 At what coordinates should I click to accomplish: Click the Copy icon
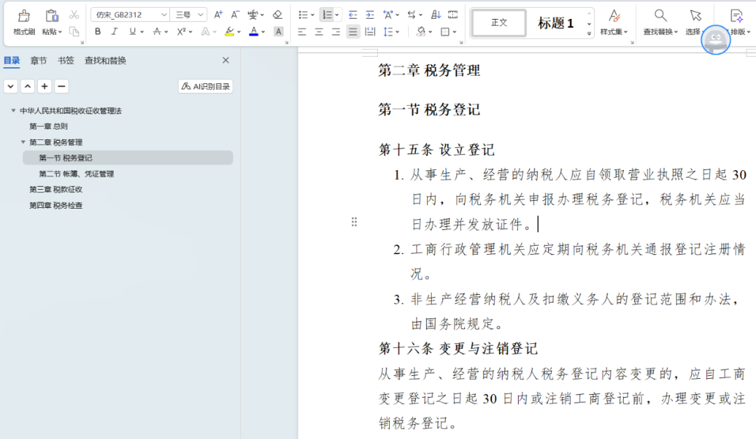(73, 32)
